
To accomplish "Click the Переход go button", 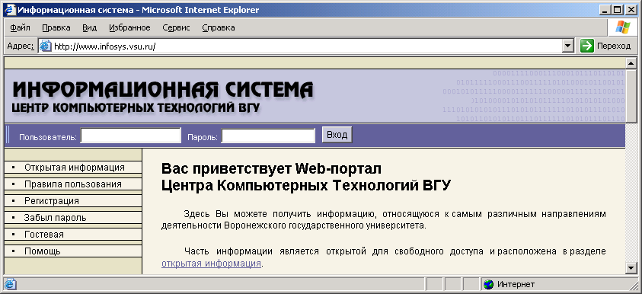I will [x=605, y=46].
